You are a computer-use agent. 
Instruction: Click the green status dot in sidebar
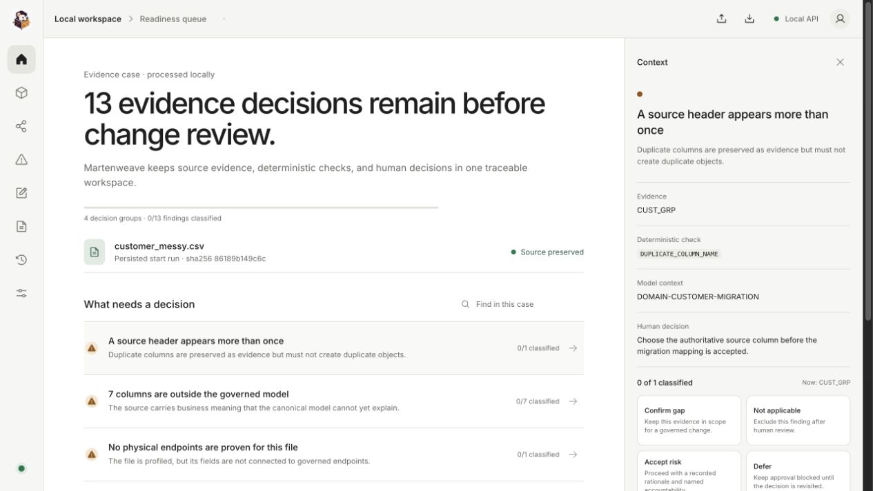21,469
